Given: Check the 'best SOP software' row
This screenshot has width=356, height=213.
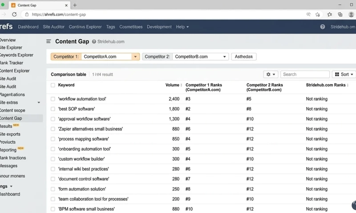Looking at the screenshot, I should (53, 109).
